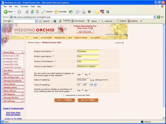The image size is (166, 124).
Task: Open Create/Edit Polls sidebar link
Action: tap(11, 64)
